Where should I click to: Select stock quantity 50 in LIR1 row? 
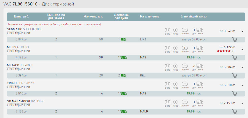(101, 40)
